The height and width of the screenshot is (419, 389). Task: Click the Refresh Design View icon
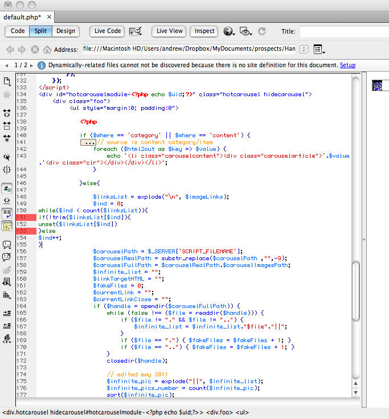262,31
